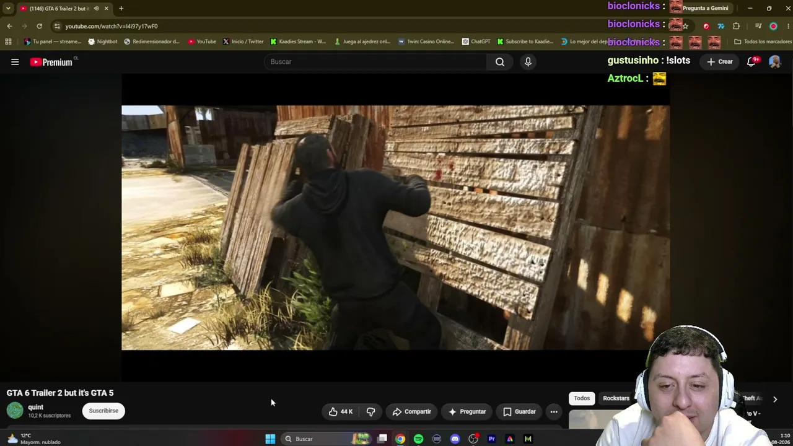Image resolution: width=793 pixels, height=446 pixels.
Task: Open the quint channel avatar
Action: tap(15, 410)
